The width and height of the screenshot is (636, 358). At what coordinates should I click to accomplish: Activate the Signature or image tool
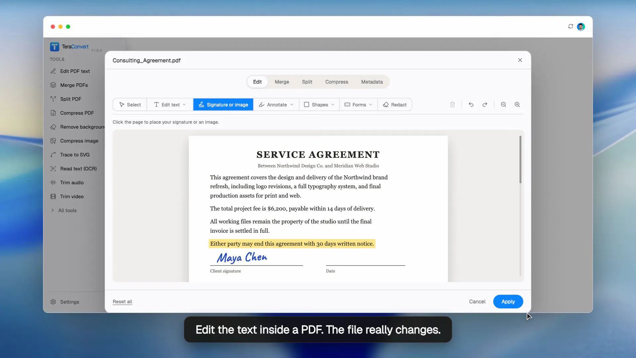click(x=223, y=105)
